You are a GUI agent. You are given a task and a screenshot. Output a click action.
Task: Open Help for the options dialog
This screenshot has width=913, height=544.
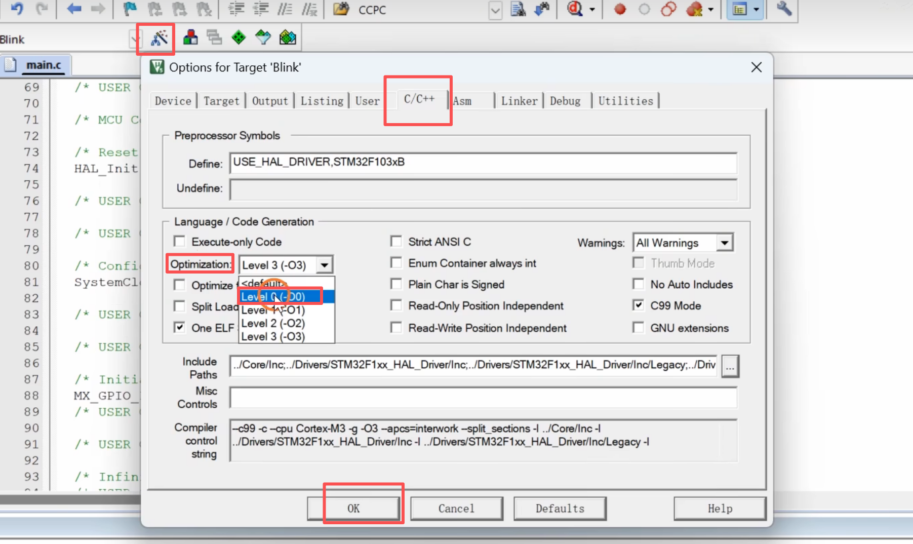(x=720, y=508)
